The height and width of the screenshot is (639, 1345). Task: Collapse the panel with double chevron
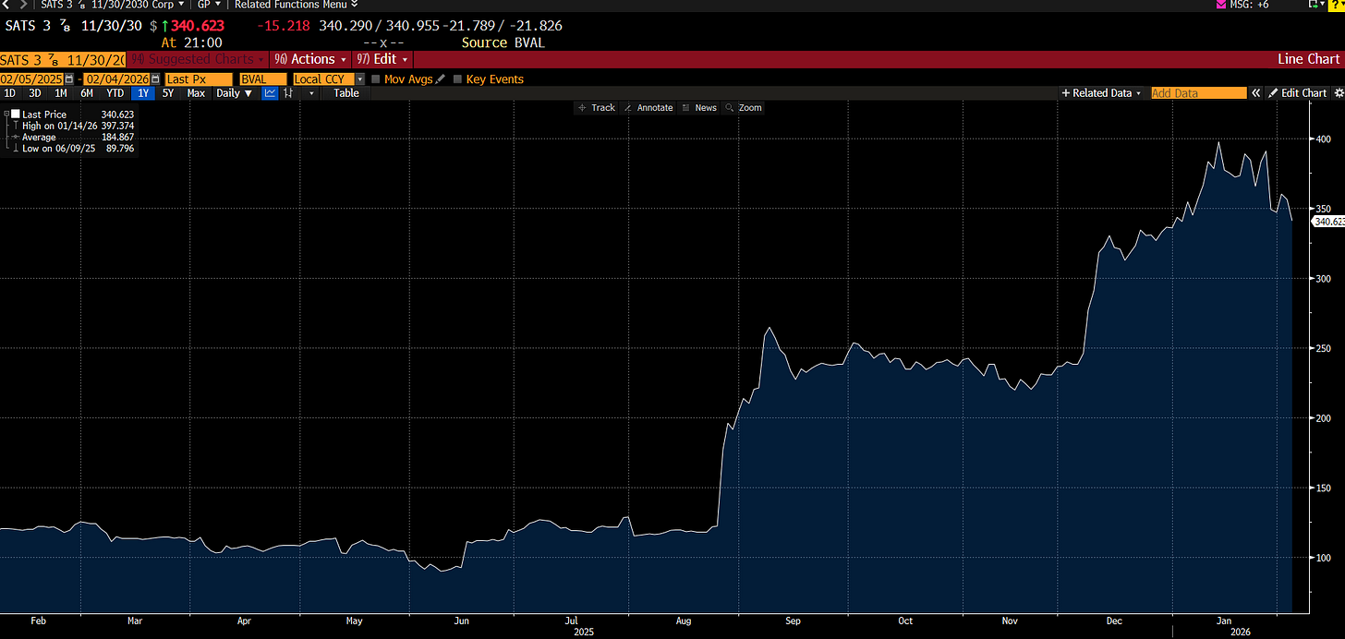1255,93
